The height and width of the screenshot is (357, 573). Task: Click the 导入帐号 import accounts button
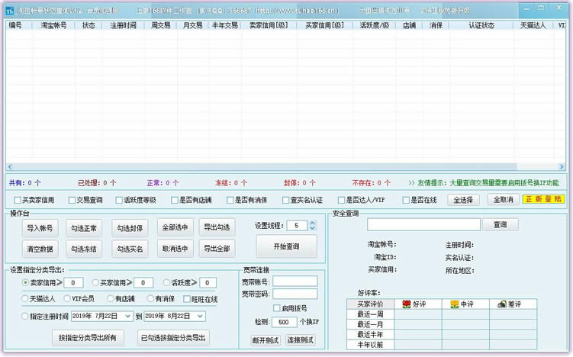click(x=40, y=228)
